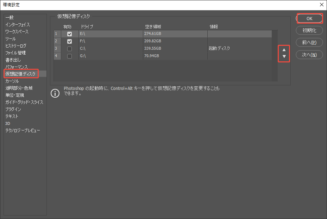This screenshot has height=219, width=327.
Task: Enable the C:\ drive as a scratch disk
Action: [70, 48]
